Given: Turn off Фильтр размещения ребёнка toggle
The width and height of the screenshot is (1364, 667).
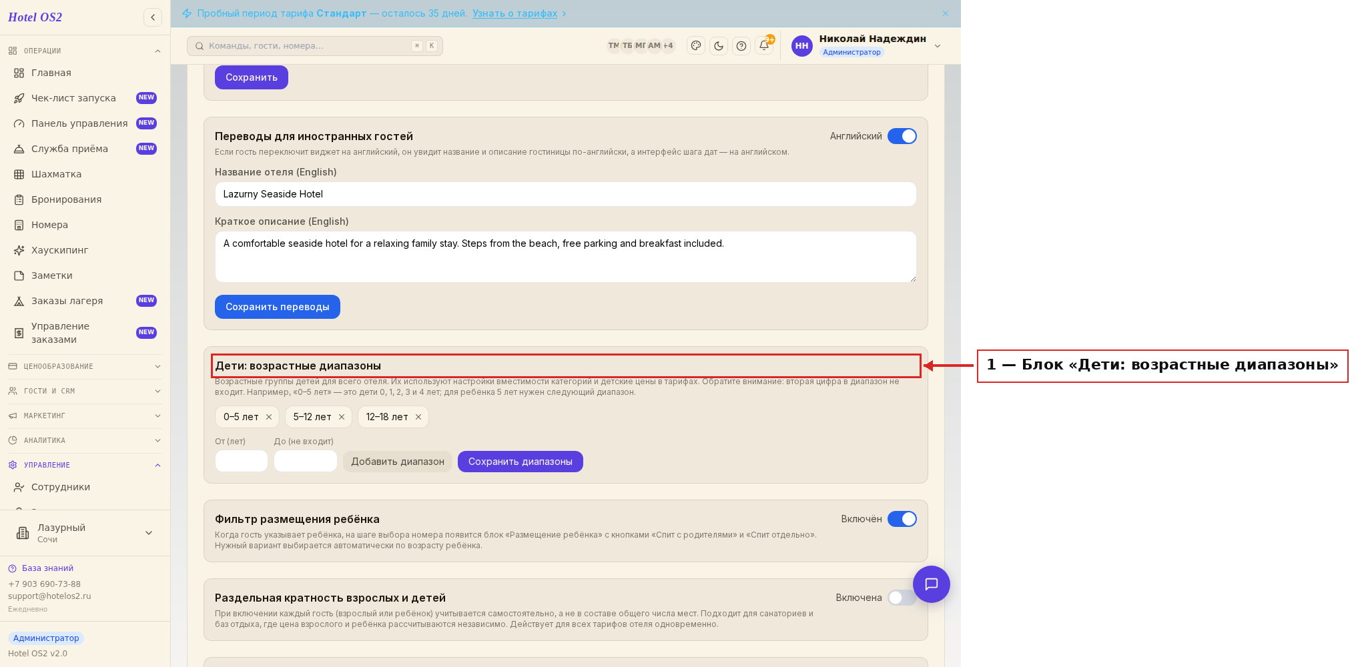Looking at the screenshot, I should [x=902, y=519].
